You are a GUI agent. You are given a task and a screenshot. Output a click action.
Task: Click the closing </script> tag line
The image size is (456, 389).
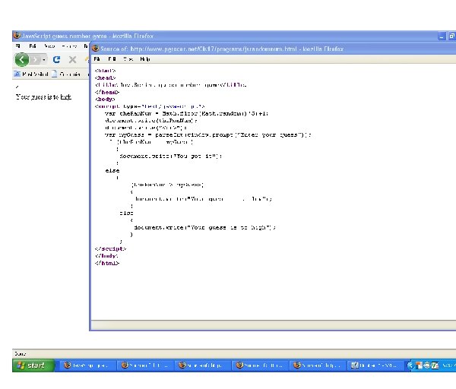110,249
